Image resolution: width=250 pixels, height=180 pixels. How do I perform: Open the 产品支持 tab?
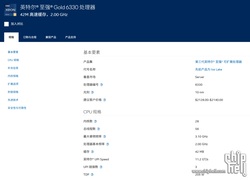[x=70, y=37]
